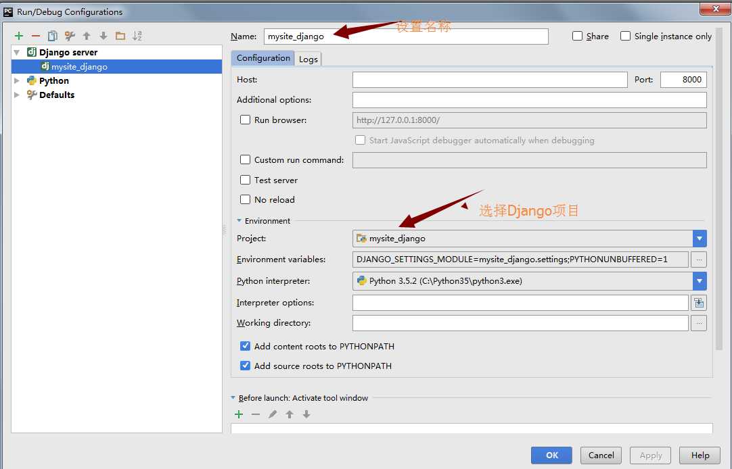Edit the Before launch task

coord(273,414)
